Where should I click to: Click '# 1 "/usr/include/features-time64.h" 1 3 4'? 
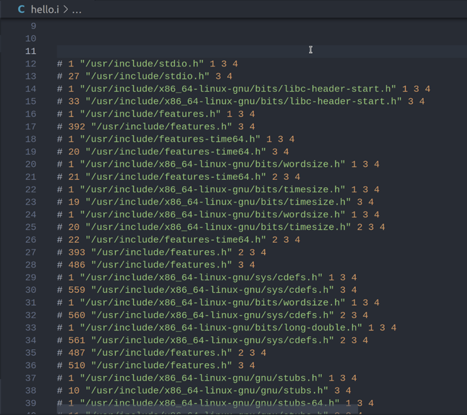point(176,139)
